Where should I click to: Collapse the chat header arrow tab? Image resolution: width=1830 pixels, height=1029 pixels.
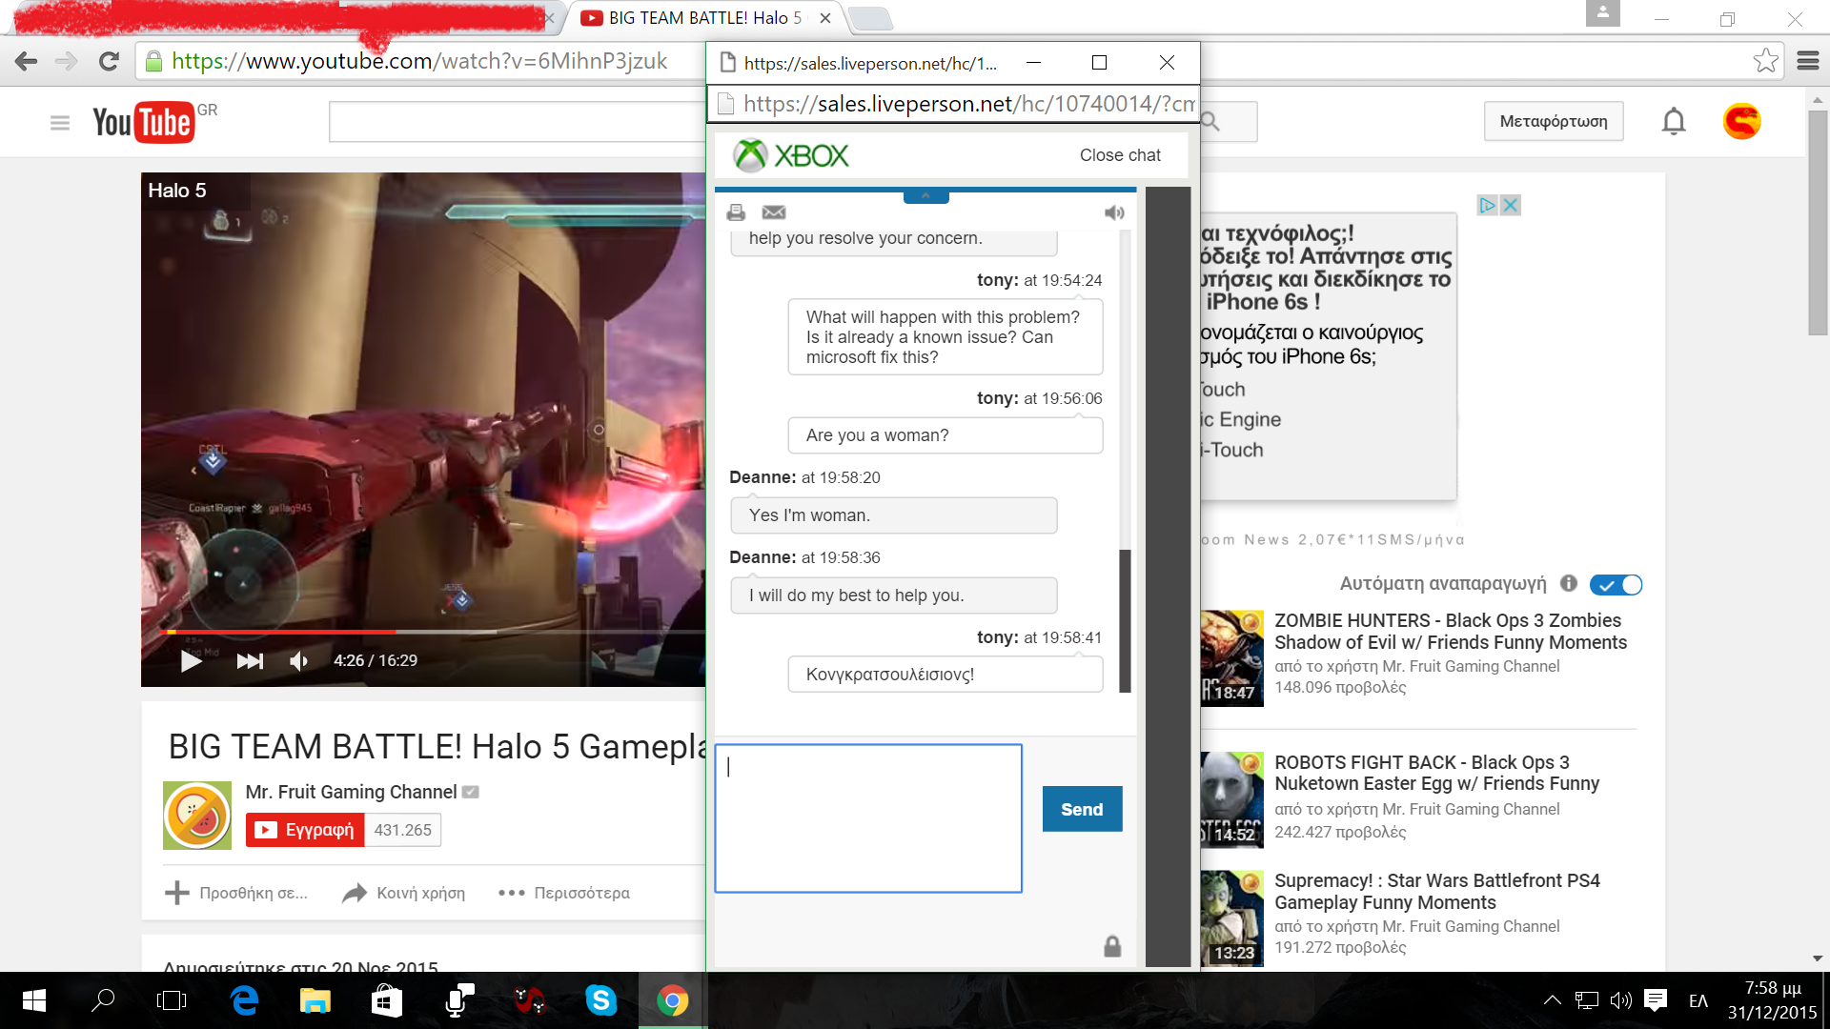(925, 196)
